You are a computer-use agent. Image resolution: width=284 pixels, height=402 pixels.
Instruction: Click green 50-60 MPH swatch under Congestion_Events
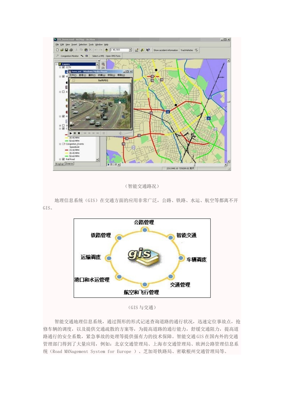click(x=66, y=156)
